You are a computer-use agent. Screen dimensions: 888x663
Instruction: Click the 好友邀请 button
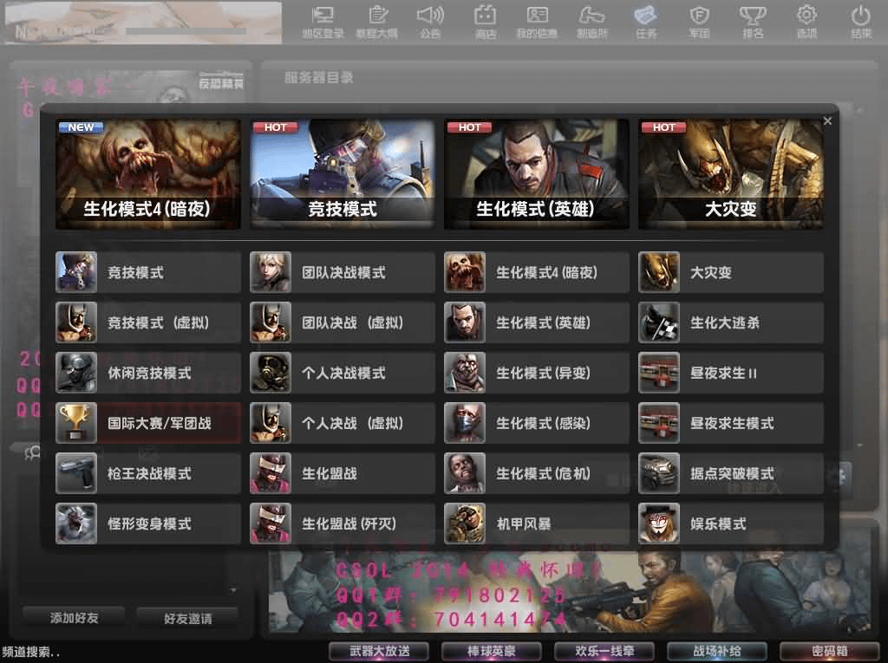(x=187, y=618)
